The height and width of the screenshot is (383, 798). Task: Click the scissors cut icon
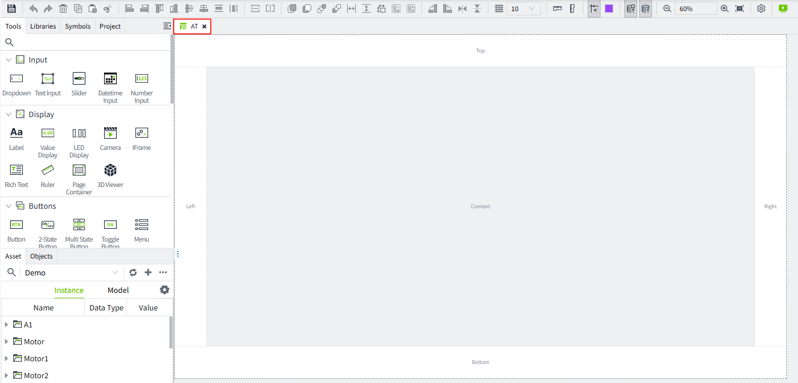tap(107, 8)
